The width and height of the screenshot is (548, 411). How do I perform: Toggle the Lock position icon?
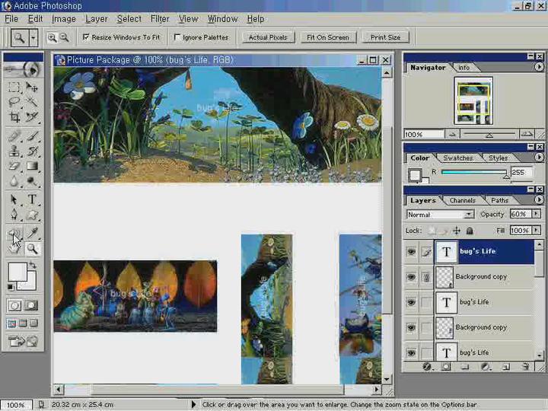point(457,231)
